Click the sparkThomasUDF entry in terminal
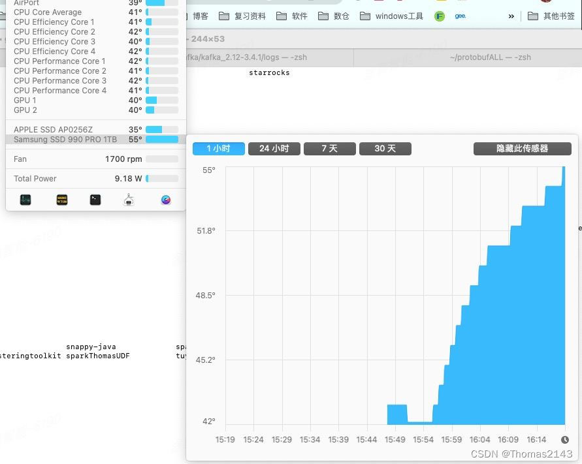This screenshot has height=464, width=582. coord(98,356)
